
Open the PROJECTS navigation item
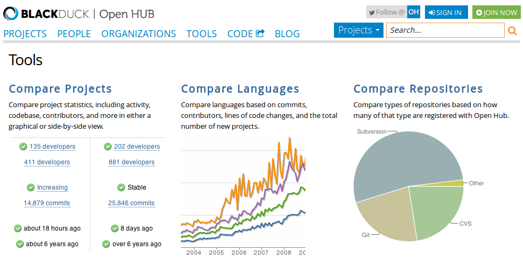click(x=25, y=34)
